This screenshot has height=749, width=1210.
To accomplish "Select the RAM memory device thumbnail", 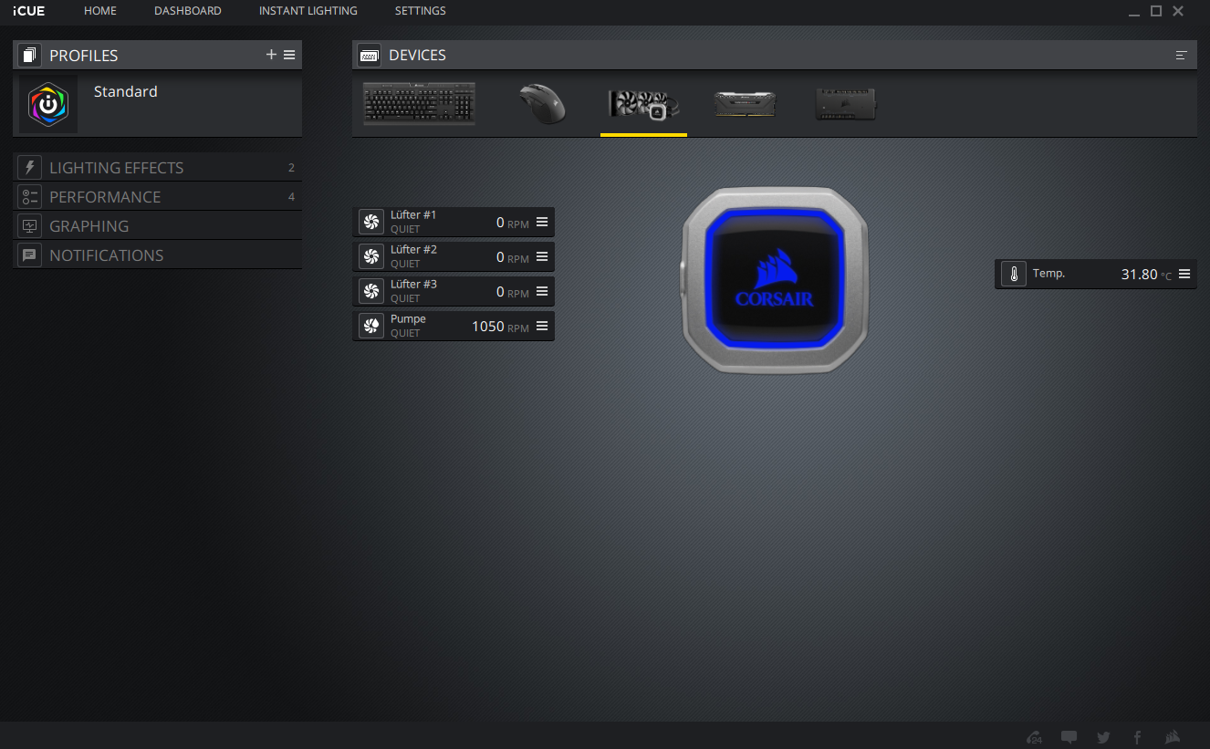I will click(x=745, y=104).
